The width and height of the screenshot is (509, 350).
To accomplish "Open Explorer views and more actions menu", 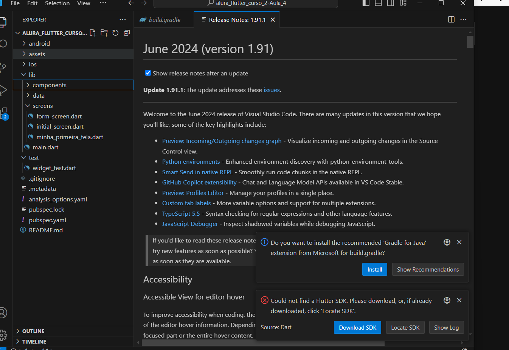I will click(x=123, y=20).
